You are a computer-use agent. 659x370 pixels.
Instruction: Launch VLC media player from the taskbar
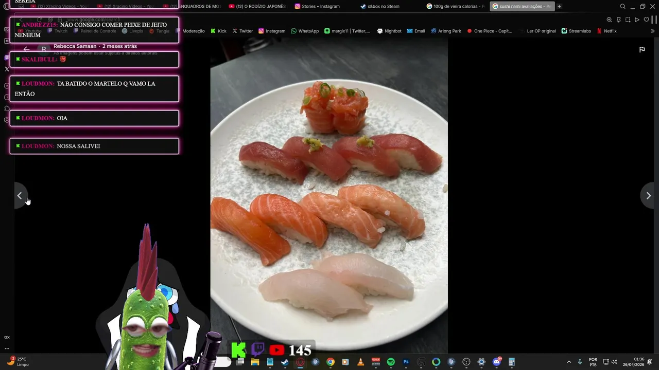(360, 362)
